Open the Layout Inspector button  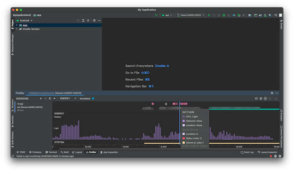coord(267,152)
